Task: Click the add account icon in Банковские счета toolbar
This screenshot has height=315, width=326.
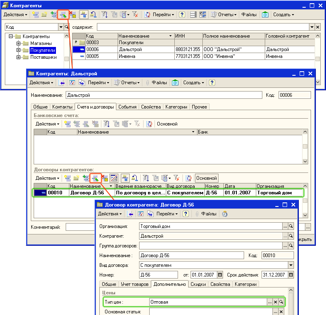Action: click(x=67, y=124)
